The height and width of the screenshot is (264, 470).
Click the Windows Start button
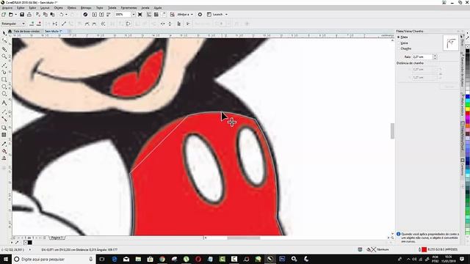click(x=5, y=259)
